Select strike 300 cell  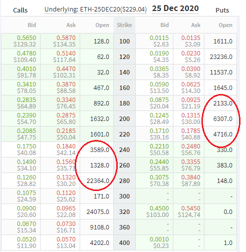124,196
